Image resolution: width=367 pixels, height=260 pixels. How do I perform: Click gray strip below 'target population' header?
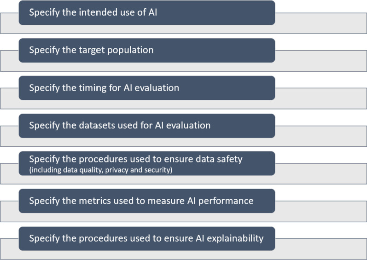[147, 67]
